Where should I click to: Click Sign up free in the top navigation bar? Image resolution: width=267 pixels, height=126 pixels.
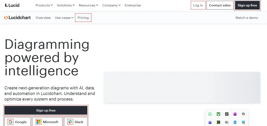tap(247, 5)
